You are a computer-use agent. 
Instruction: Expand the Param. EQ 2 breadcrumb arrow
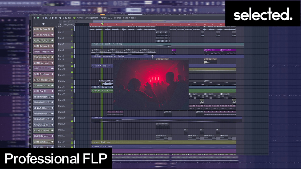(x=99, y=18)
